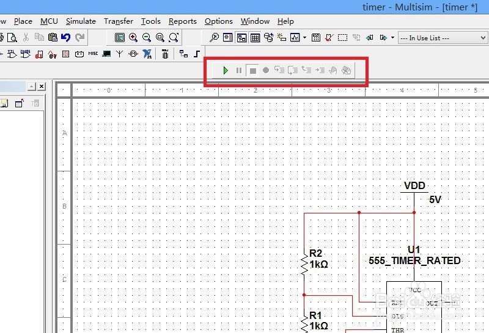Toggle the SPICE netlist viewer icon
Viewport: 489px width, 333px height.
pyautogui.click(x=227, y=38)
